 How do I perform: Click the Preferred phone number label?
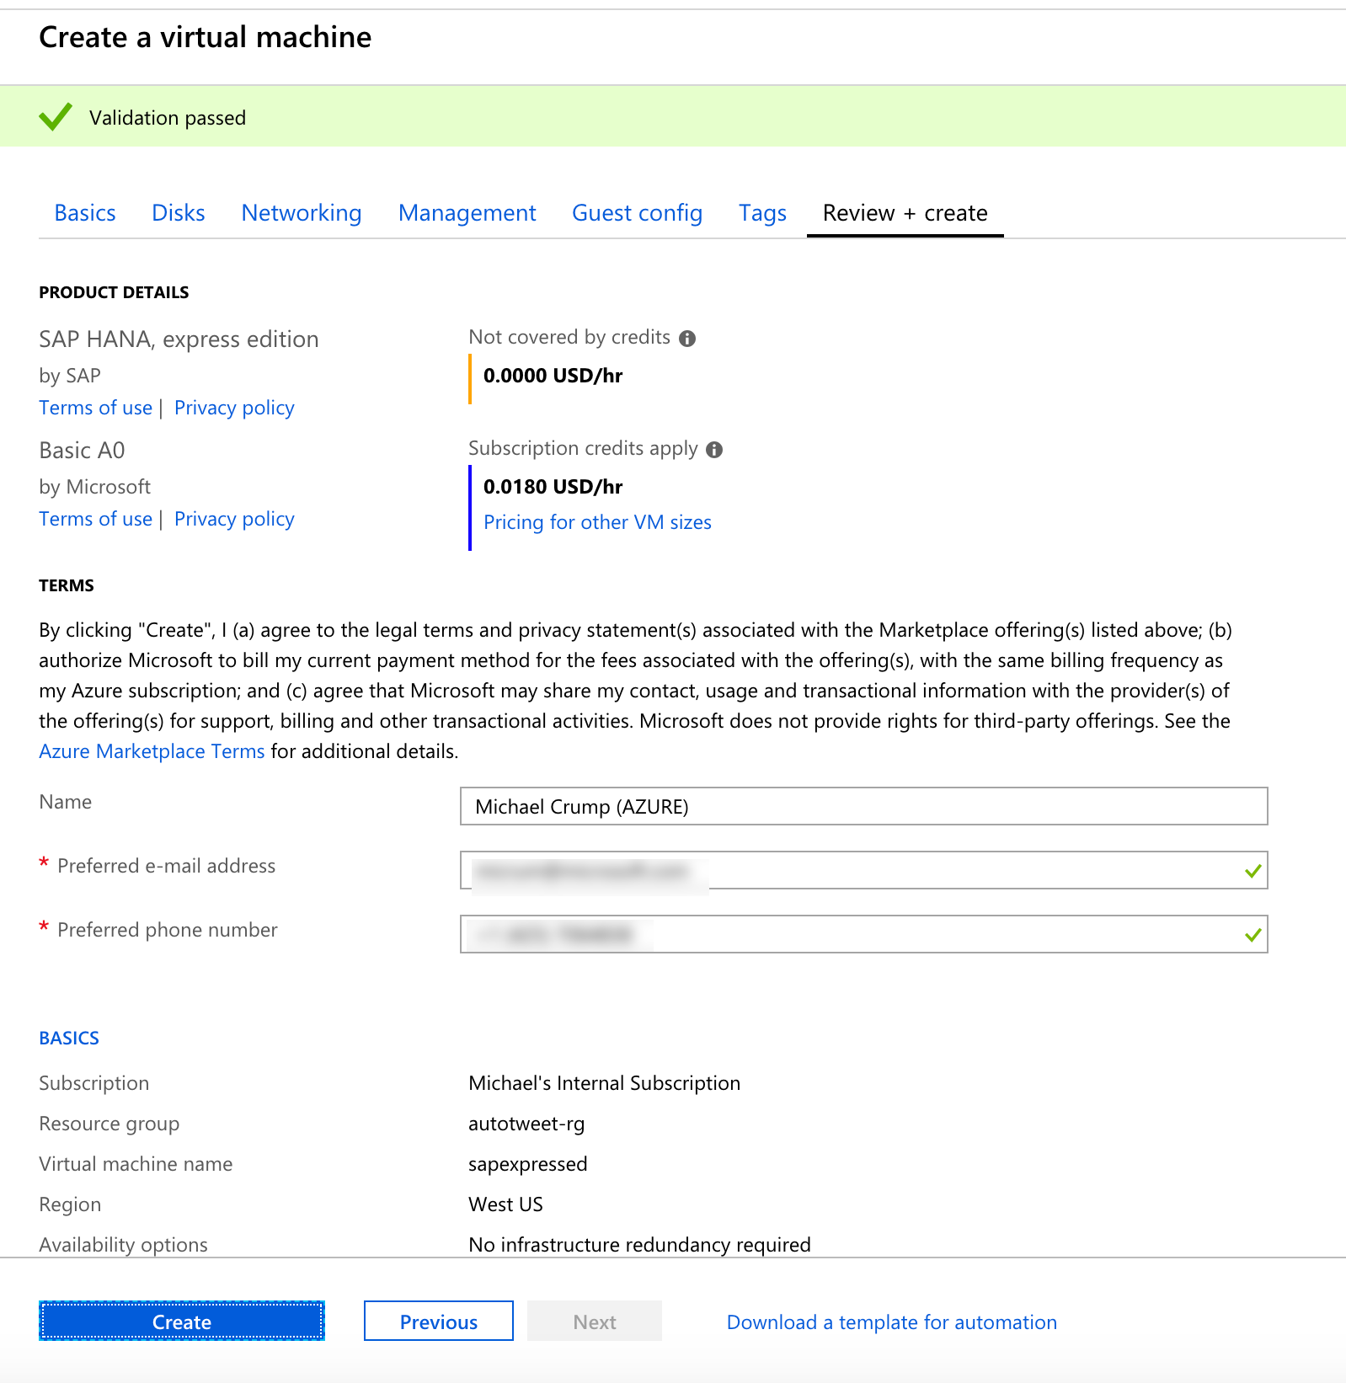[168, 930]
